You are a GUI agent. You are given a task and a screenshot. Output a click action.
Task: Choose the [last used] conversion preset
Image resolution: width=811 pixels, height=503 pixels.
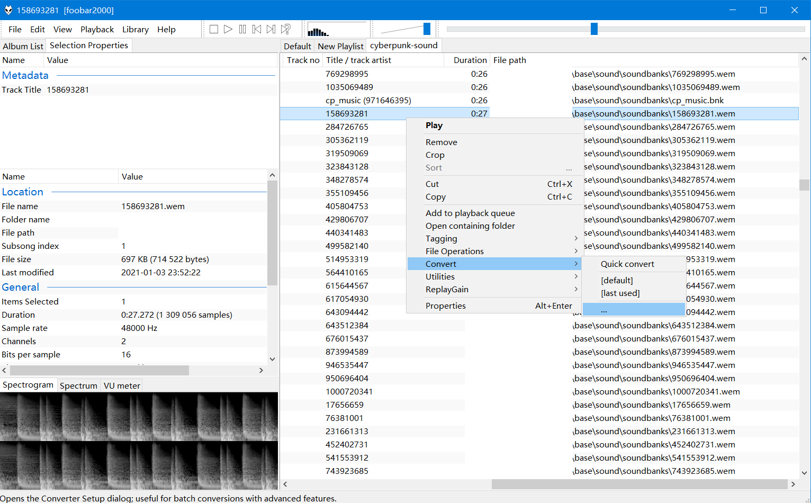coord(634,293)
